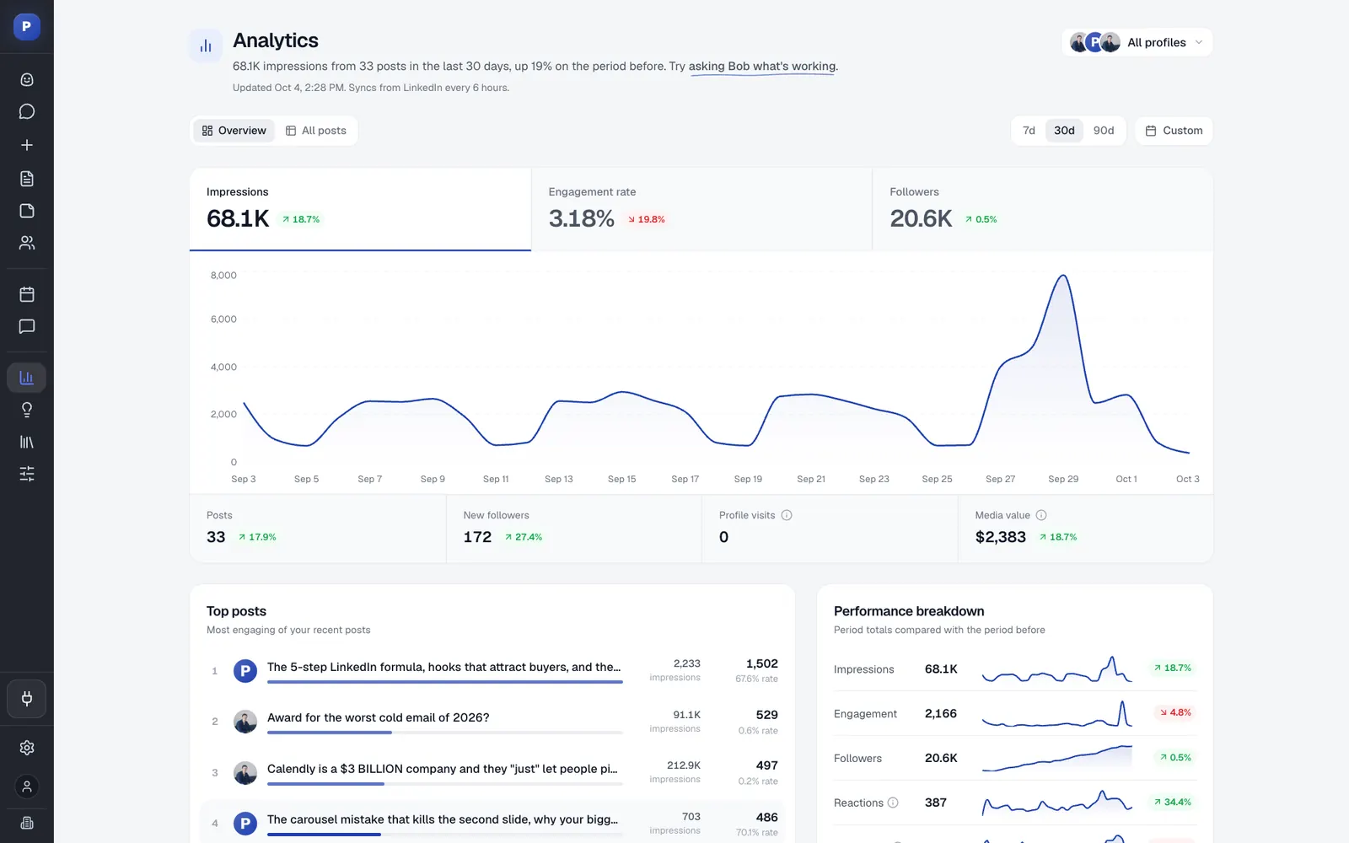Click the plug integrations icon in the sidebar
This screenshot has height=843, width=1349.
click(27, 699)
